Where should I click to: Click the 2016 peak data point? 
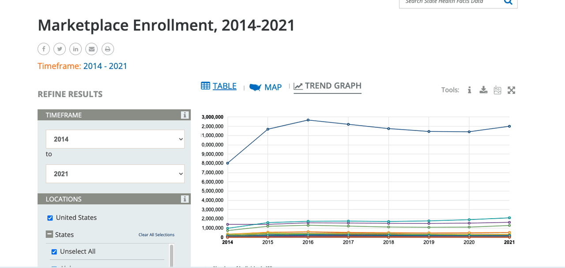(x=308, y=120)
